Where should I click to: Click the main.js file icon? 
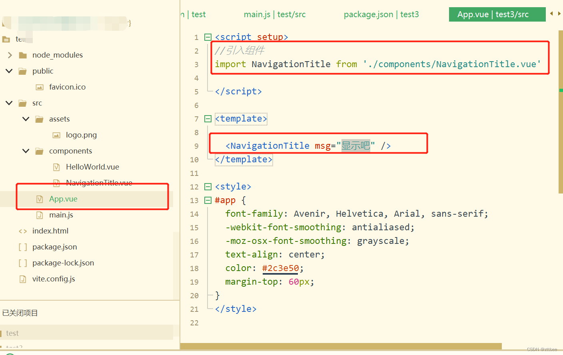(x=40, y=215)
